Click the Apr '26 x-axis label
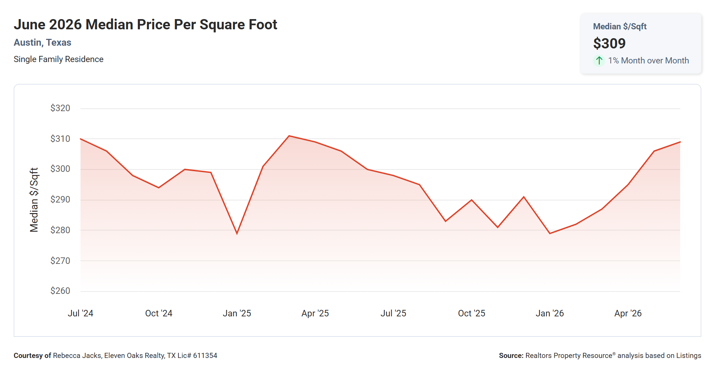715x375 pixels. 628,313
